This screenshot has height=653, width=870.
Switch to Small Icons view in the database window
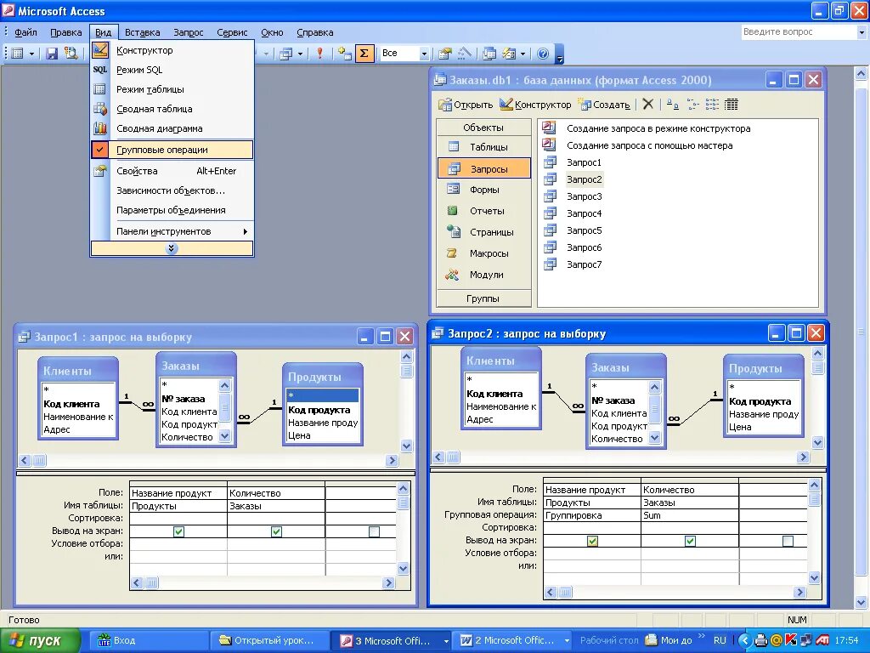click(693, 104)
